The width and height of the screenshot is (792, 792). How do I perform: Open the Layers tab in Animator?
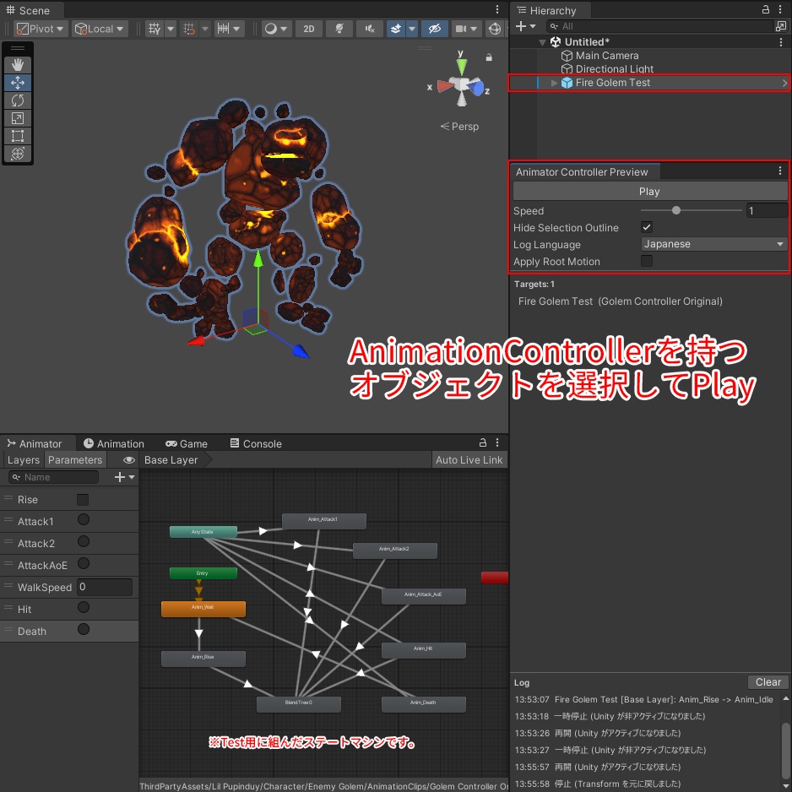click(x=24, y=460)
